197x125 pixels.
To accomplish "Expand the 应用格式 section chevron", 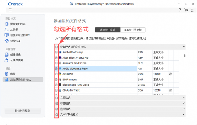I will point(183,109).
